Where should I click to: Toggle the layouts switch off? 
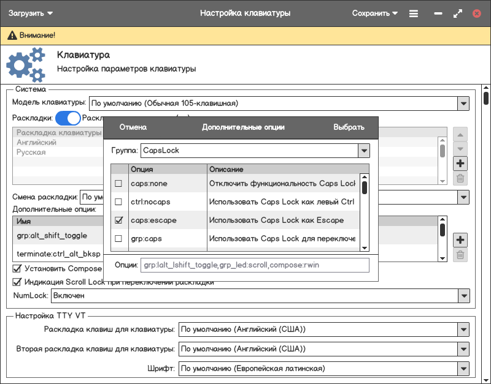(68, 118)
